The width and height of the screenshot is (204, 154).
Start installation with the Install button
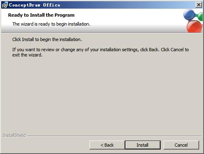point(142,145)
